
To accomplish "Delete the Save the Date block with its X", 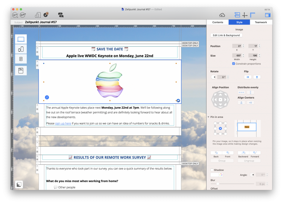I will [37, 48].
